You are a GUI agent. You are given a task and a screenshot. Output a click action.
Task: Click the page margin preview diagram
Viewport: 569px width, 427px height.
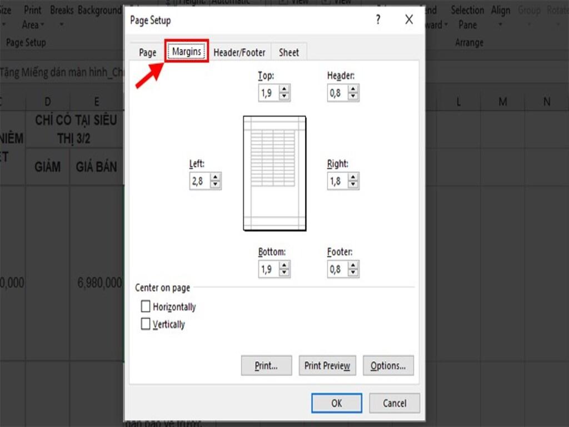274,172
